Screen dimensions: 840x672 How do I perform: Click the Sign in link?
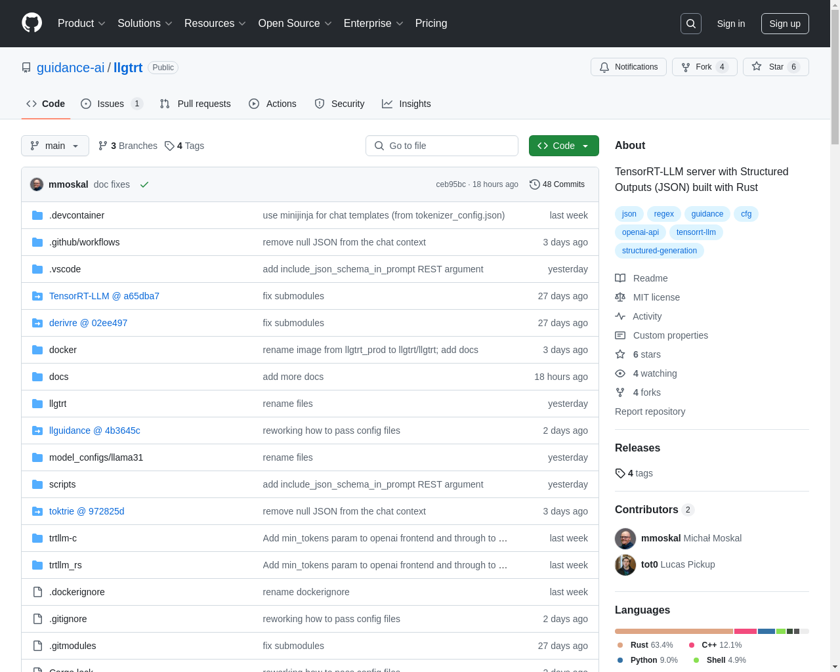coord(731,24)
